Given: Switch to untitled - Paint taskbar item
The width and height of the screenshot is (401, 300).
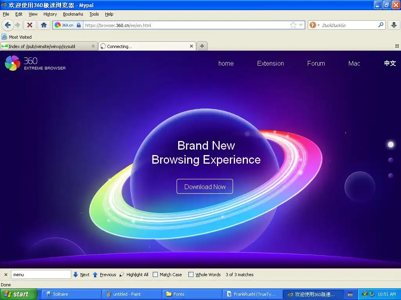Looking at the screenshot, I should (x=132, y=294).
